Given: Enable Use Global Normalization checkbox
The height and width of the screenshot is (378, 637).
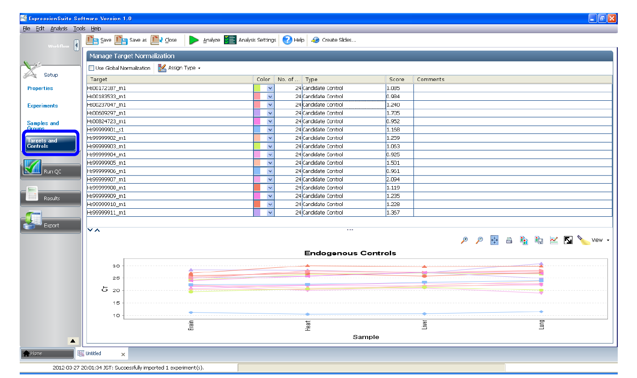Looking at the screenshot, I should [x=91, y=68].
